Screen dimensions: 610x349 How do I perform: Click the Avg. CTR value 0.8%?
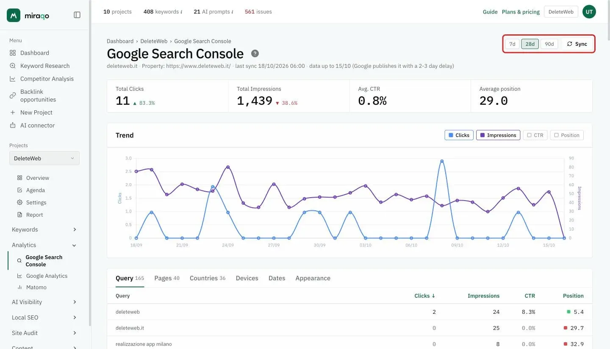click(372, 101)
